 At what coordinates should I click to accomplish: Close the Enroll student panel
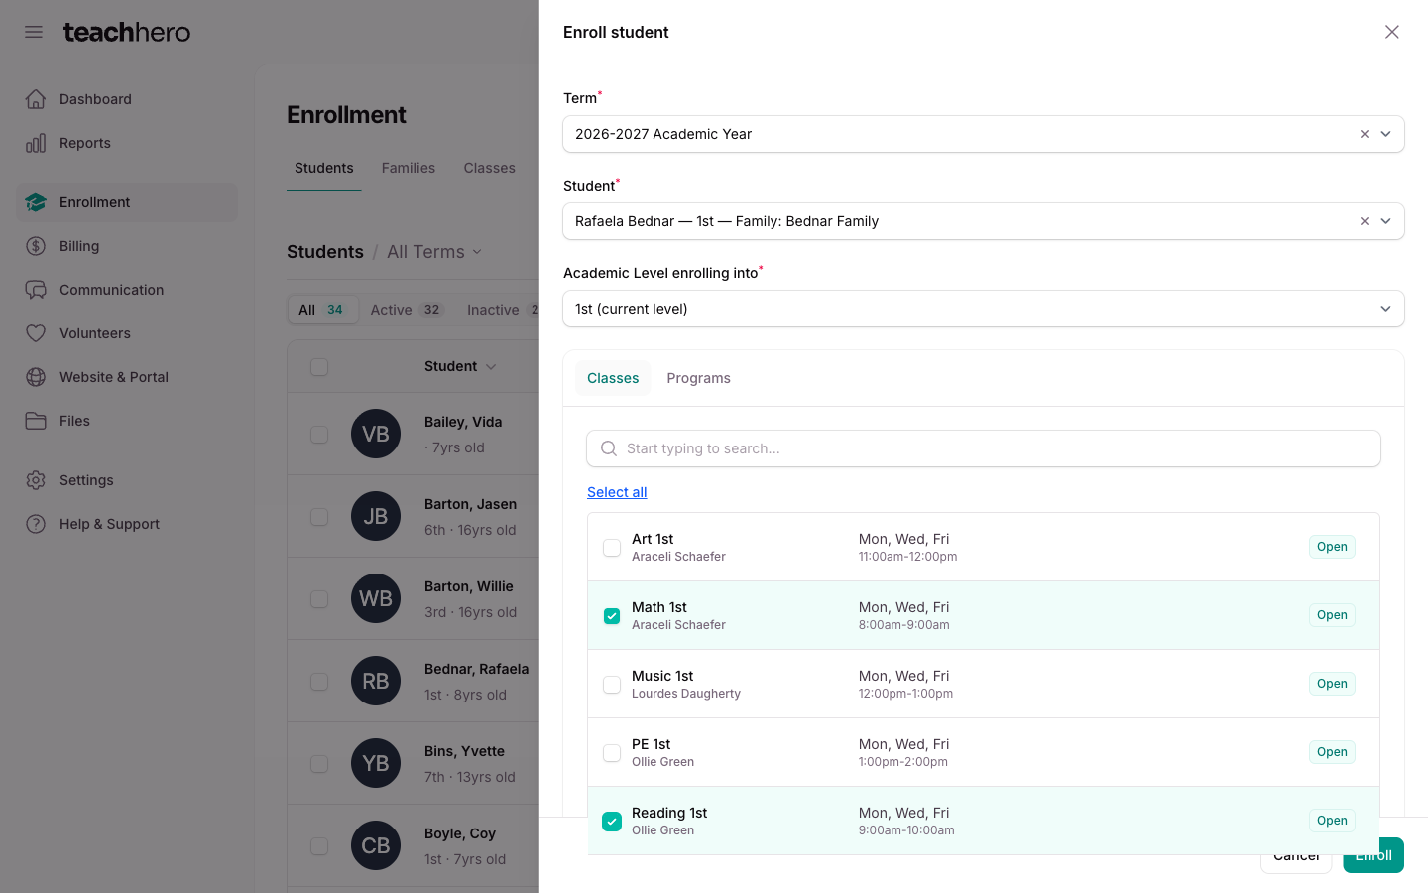tap(1392, 32)
